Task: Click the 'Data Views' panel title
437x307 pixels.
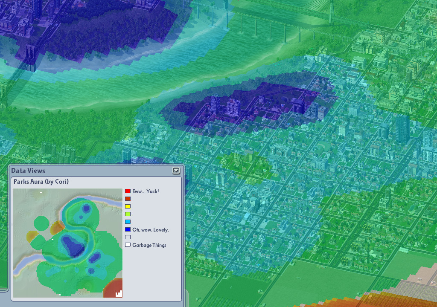Action: (28, 171)
